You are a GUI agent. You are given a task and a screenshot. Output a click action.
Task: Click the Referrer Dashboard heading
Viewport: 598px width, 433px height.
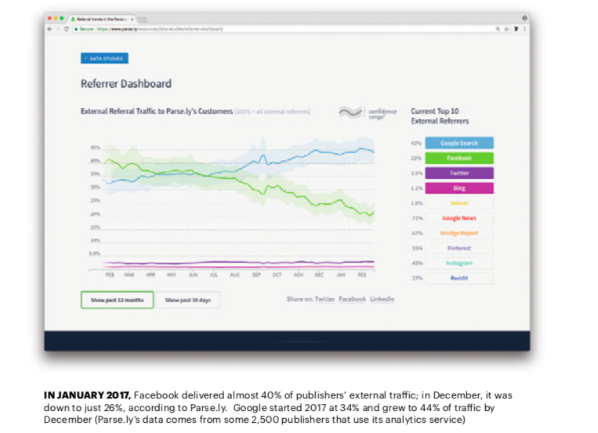[x=126, y=84]
